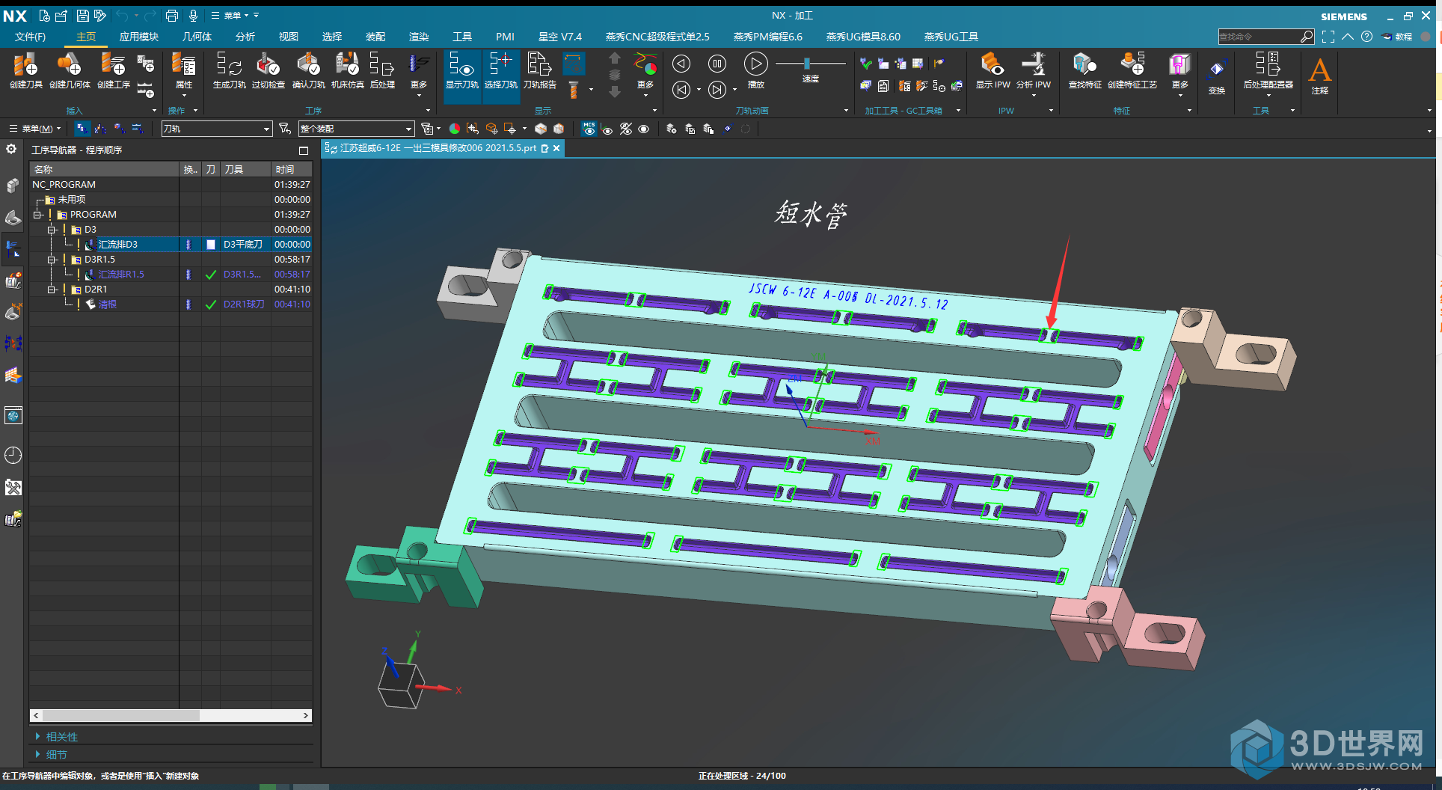Open the 刀轨 selection filter dropdown
This screenshot has width=1442, height=790.
216,129
